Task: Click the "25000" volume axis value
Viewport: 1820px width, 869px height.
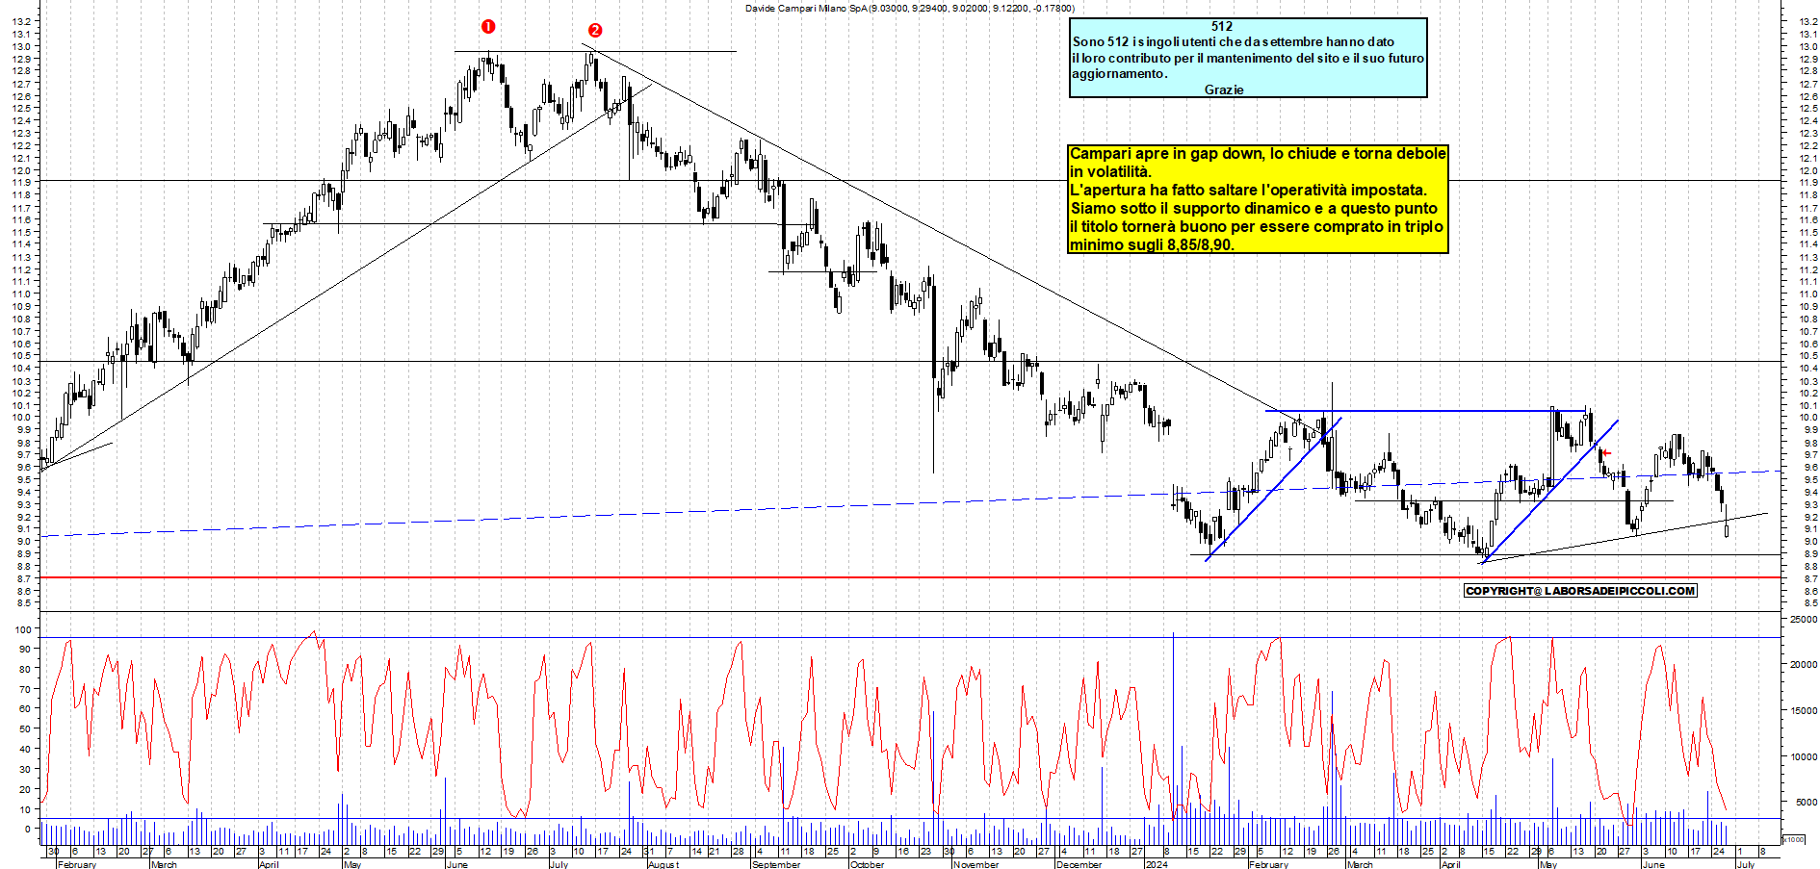Action: [1803, 619]
